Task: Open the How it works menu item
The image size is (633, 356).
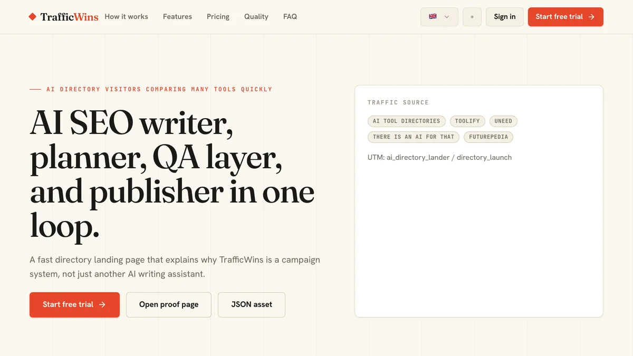Action: coord(126,17)
